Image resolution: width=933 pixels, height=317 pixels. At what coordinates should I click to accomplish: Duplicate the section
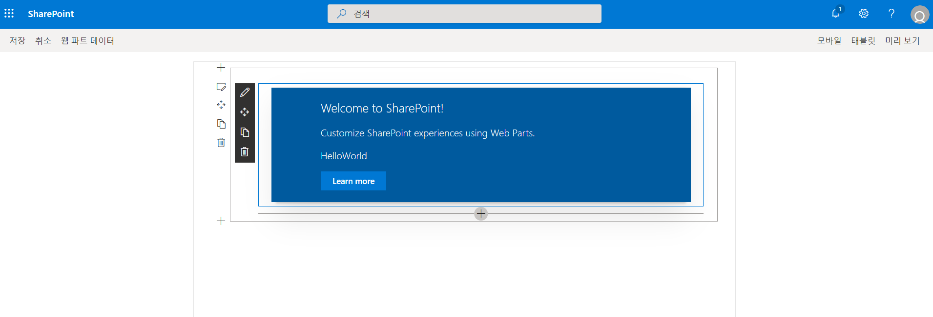(221, 124)
